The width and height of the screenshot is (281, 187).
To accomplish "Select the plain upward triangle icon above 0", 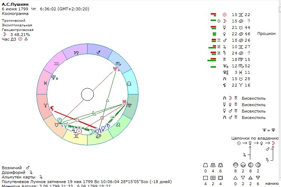I will [x=236, y=178].
